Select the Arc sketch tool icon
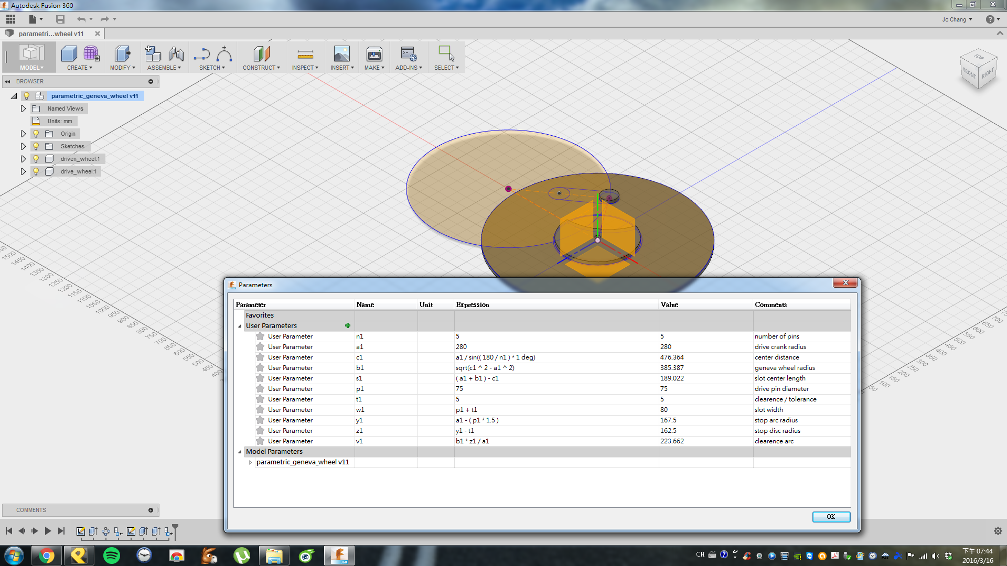 tap(224, 54)
